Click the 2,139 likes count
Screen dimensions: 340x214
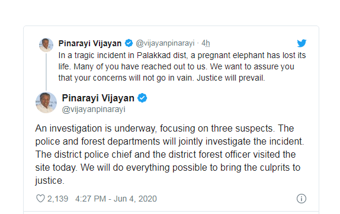click(57, 199)
